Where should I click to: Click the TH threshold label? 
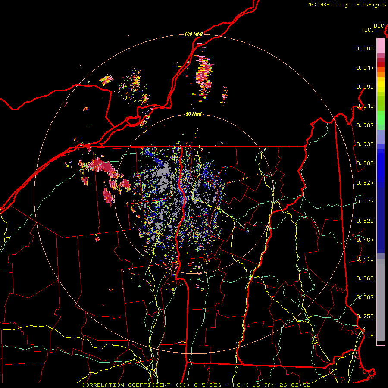pos(370,336)
